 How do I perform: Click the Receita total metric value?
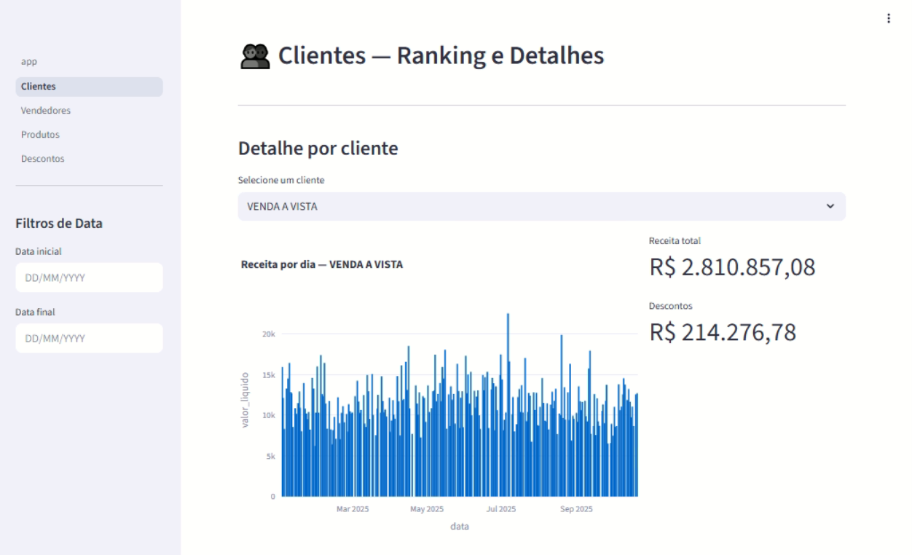(x=733, y=267)
